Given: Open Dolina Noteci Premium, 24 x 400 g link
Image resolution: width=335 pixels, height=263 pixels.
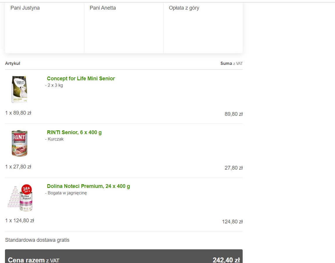Looking at the screenshot, I should (88, 186).
